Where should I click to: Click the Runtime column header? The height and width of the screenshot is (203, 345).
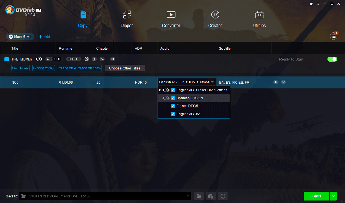(65, 48)
